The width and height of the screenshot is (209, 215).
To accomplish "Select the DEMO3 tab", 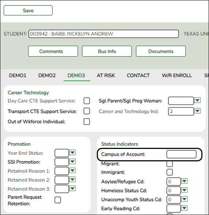I will point(76,76).
